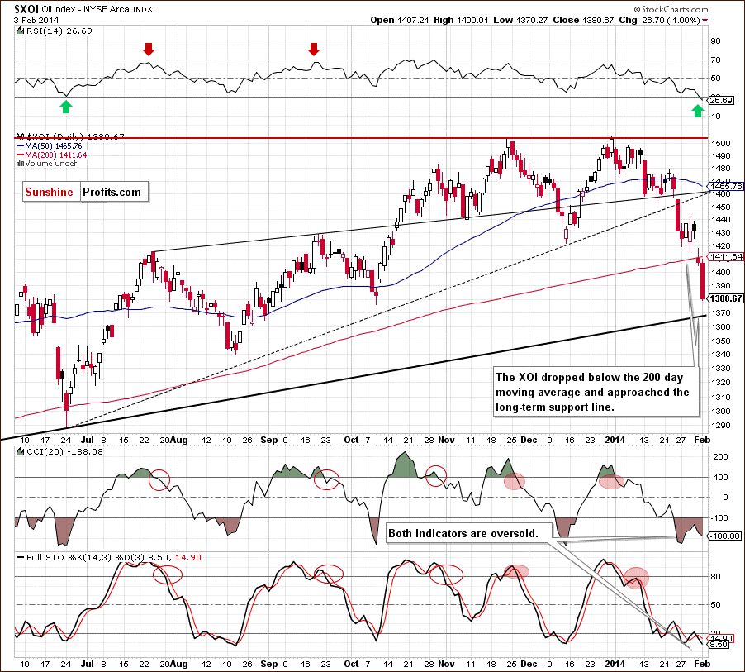Click the 90 level label on RSI axis

pyautogui.click(x=715, y=41)
